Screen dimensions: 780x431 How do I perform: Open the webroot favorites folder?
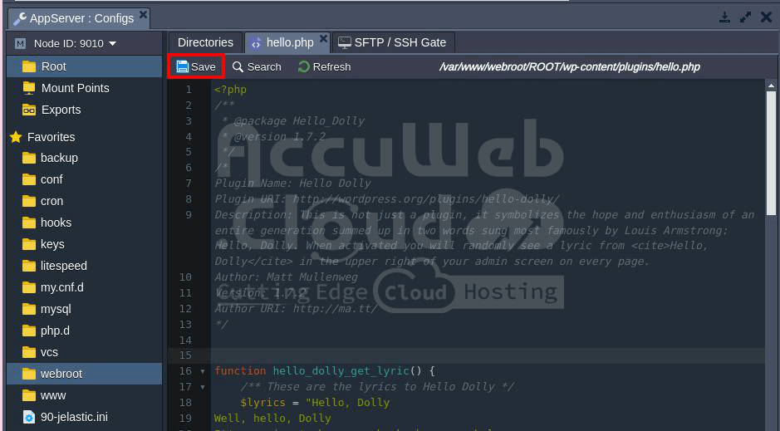click(61, 374)
